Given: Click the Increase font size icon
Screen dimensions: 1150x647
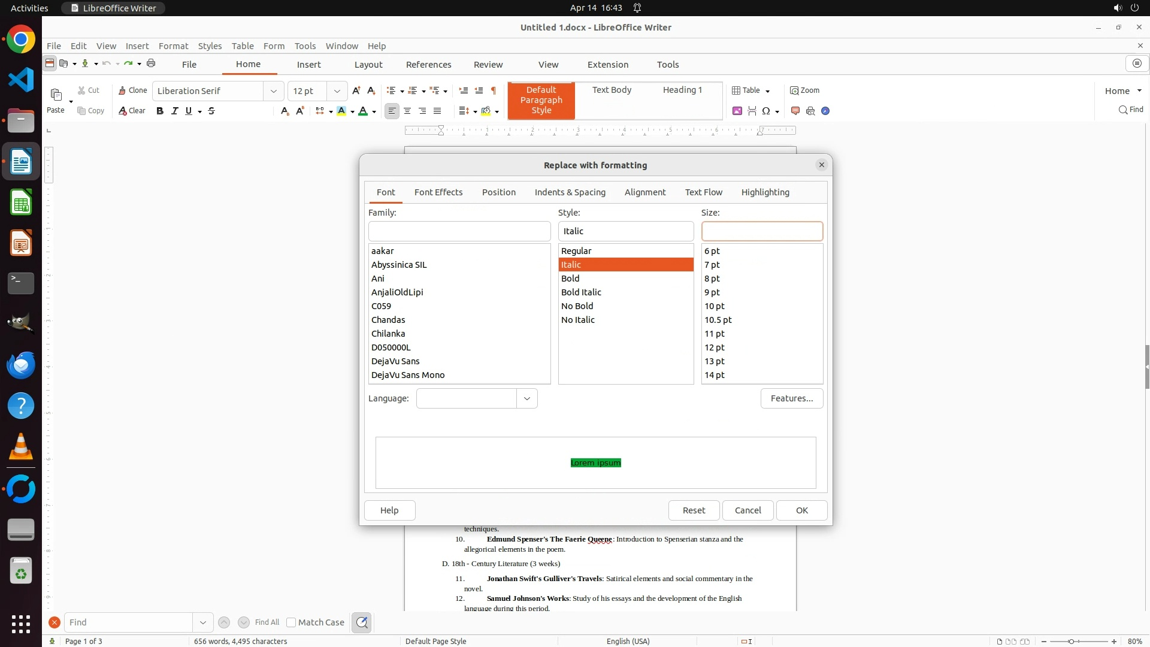Looking at the screenshot, I should [356, 90].
